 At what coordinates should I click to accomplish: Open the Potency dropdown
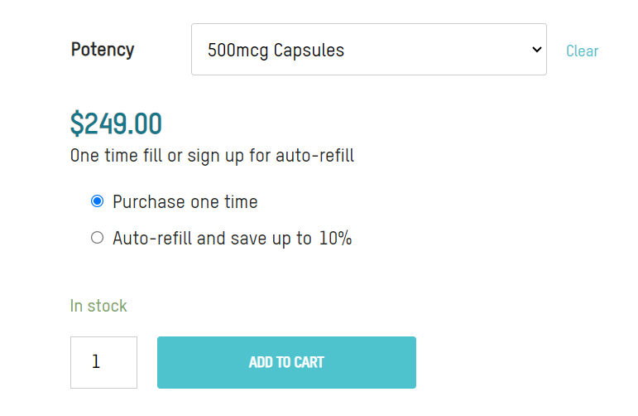(368, 50)
